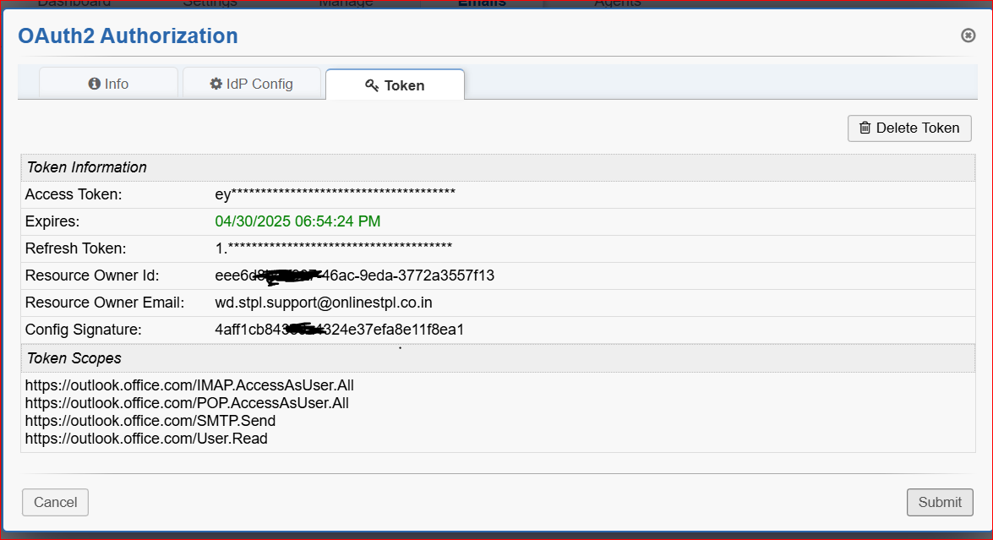The height and width of the screenshot is (540, 993).
Task: Click the trash can icon beside Delete Token
Action: pos(865,128)
